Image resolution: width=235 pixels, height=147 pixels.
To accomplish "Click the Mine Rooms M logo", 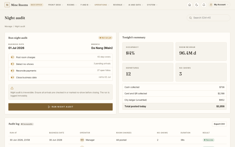I will pyautogui.click(x=7, y=5).
